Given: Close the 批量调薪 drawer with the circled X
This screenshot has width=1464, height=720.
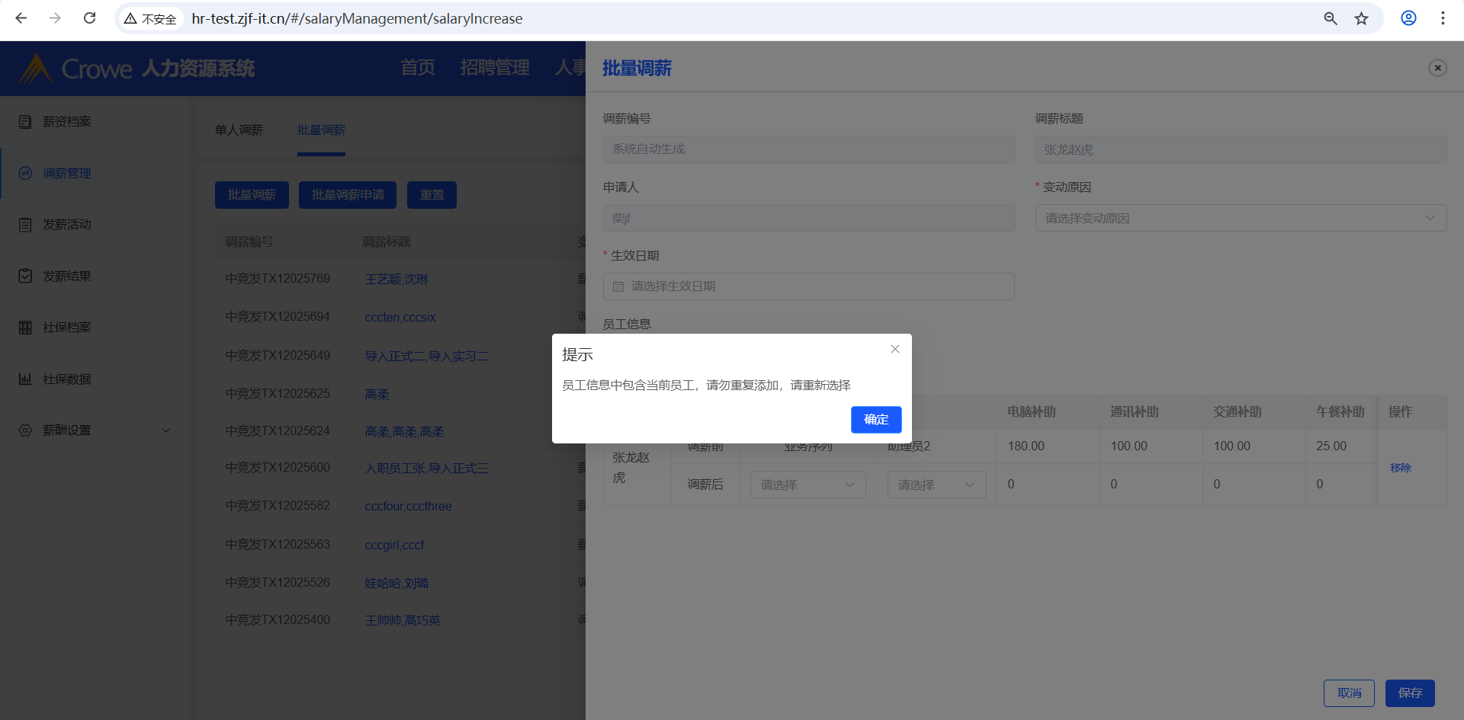Looking at the screenshot, I should [x=1437, y=68].
